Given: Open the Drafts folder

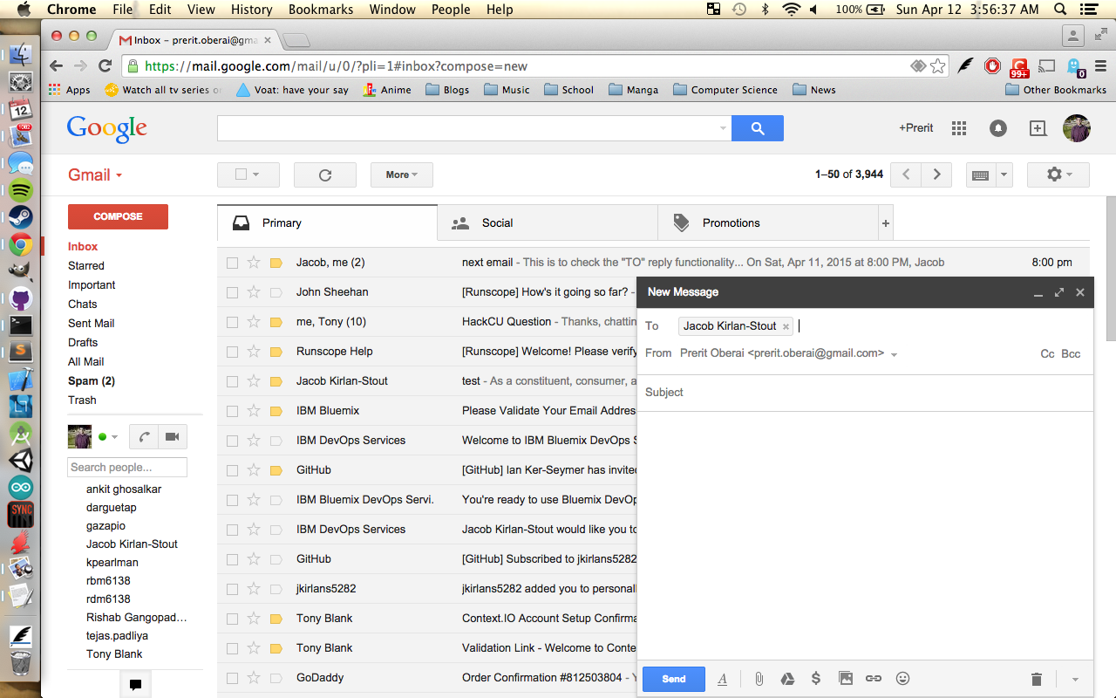Looking at the screenshot, I should 83,343.
